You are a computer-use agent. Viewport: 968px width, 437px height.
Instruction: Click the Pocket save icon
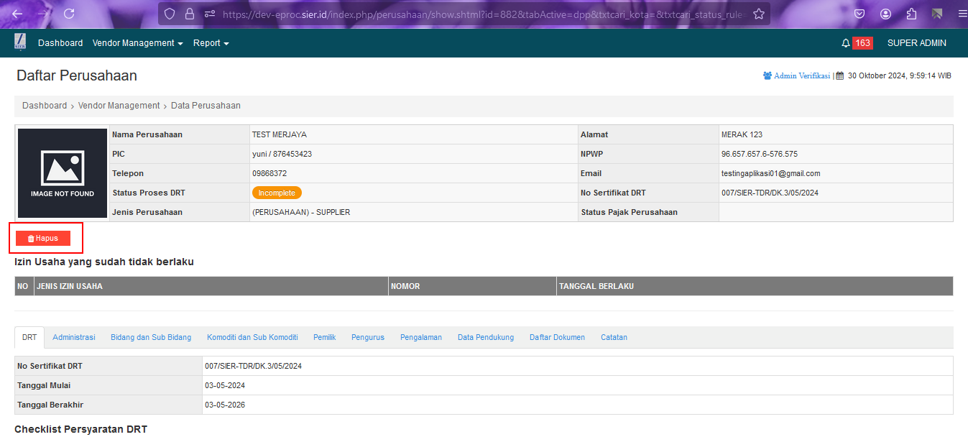click(859, 14)
